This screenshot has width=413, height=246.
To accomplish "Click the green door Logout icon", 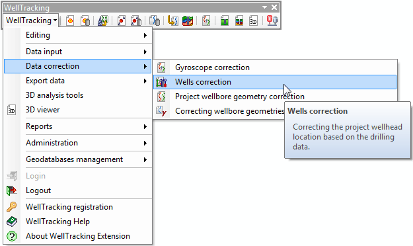I will [12, 190].
